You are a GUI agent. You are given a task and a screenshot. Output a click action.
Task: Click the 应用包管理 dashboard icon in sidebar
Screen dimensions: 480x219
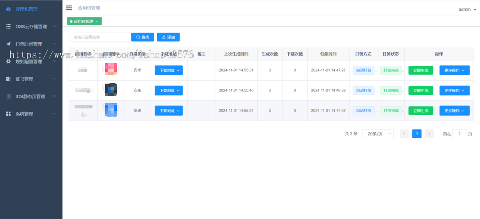(8, 9)
